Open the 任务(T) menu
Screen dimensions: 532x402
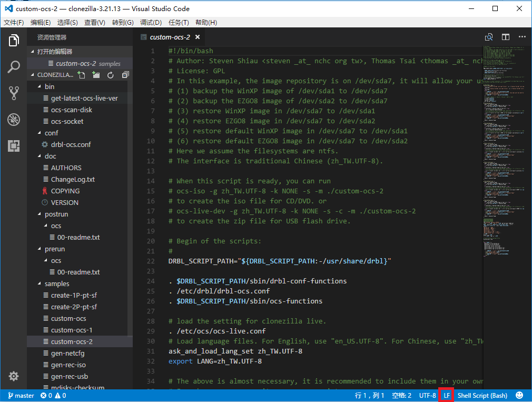[179, 22]
